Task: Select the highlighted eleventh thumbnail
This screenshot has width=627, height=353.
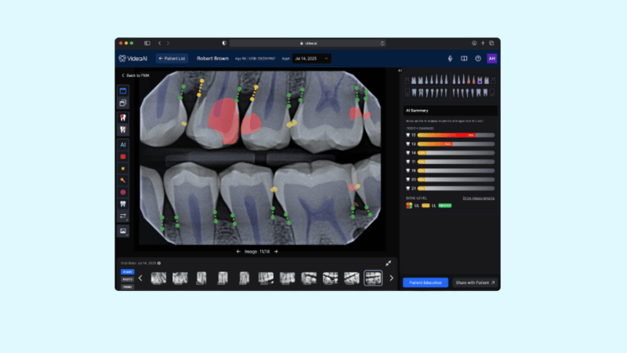Action: click(373, 278)
